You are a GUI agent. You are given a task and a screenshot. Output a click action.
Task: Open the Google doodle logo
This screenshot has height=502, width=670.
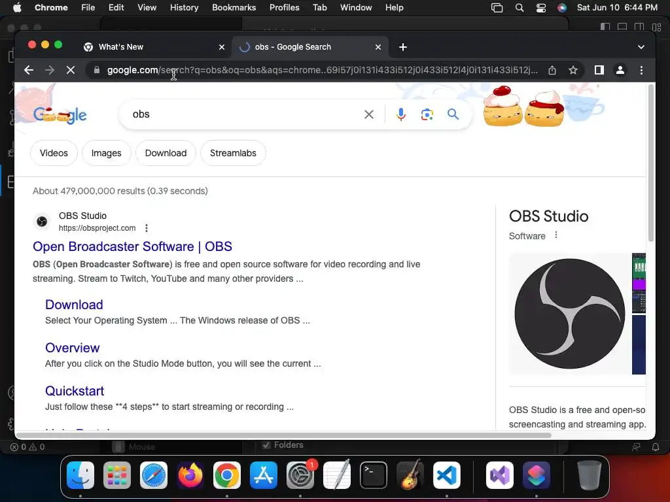60,115
